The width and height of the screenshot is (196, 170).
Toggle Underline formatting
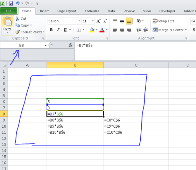point(65,30)
